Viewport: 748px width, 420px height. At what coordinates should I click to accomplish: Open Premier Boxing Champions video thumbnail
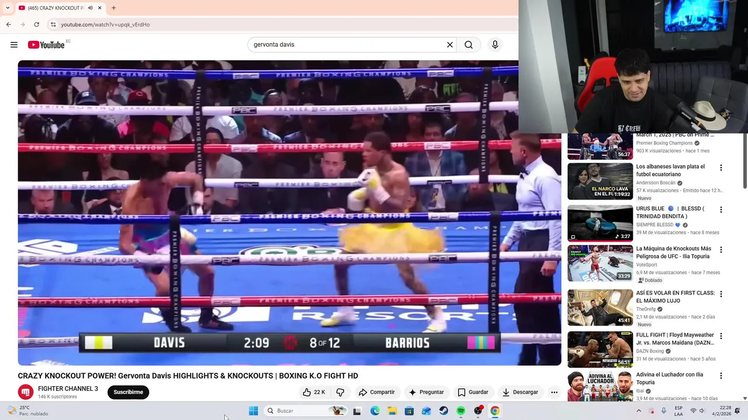(x=600, y=146)
